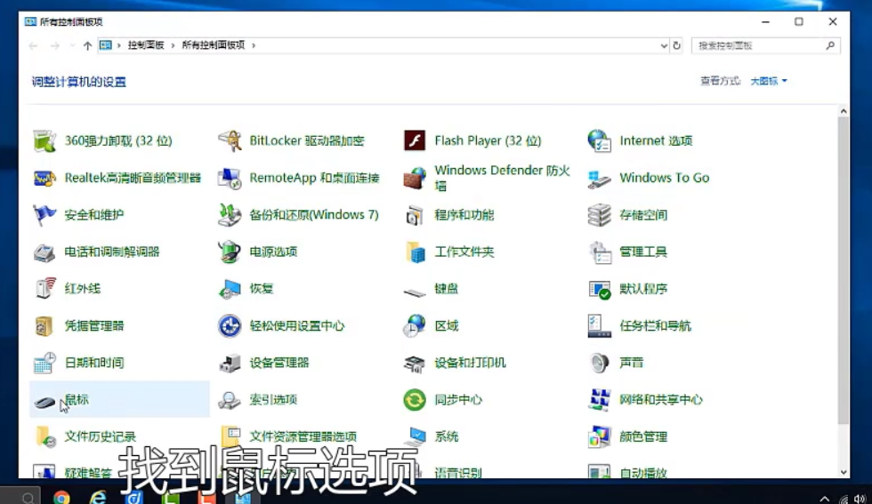This screenshot has height=504, width=872.
Task: Click 所有控制面板项 breadcrumb segment
Action: [214, 45]
